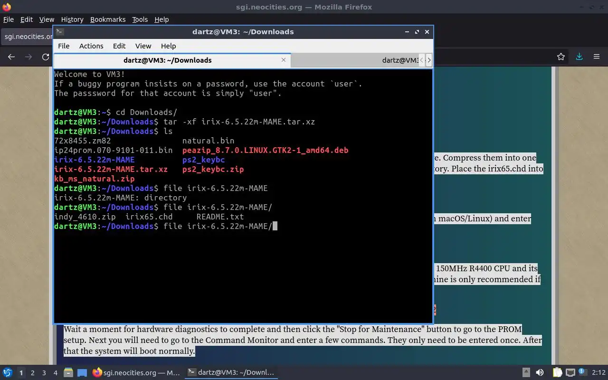The image size is (608, 380).
Task: Switch to second terminal tab dartz@VM3
Action: click(x=354, y=60)
